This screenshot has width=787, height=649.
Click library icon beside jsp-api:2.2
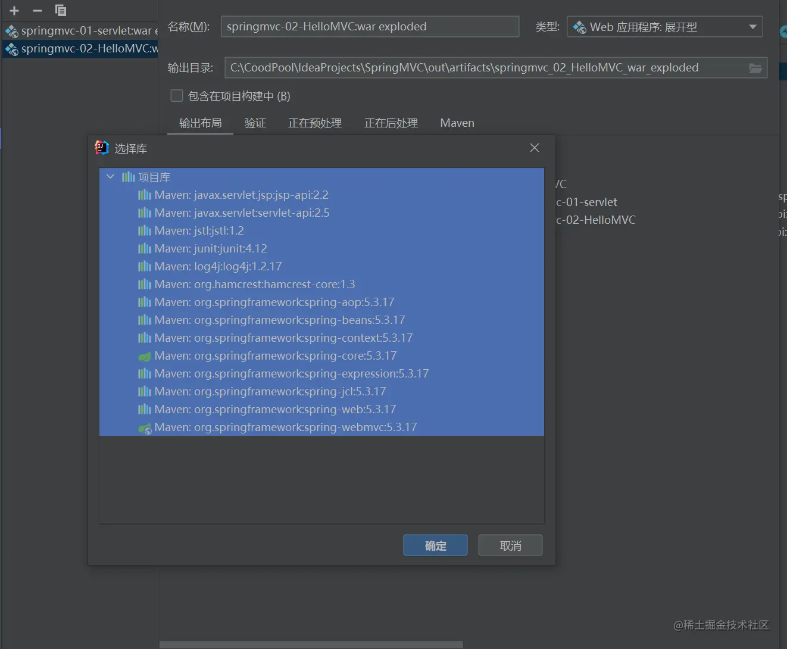pyautogui.click(x=145, y=195)
